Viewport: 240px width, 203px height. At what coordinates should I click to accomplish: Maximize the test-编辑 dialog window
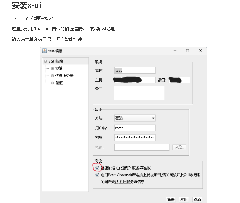(187, 51)
